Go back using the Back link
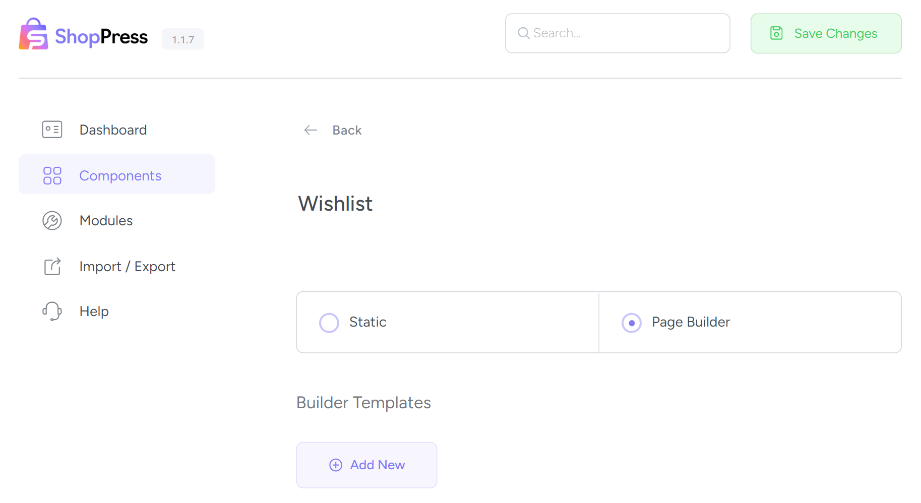 click(347, 131)
